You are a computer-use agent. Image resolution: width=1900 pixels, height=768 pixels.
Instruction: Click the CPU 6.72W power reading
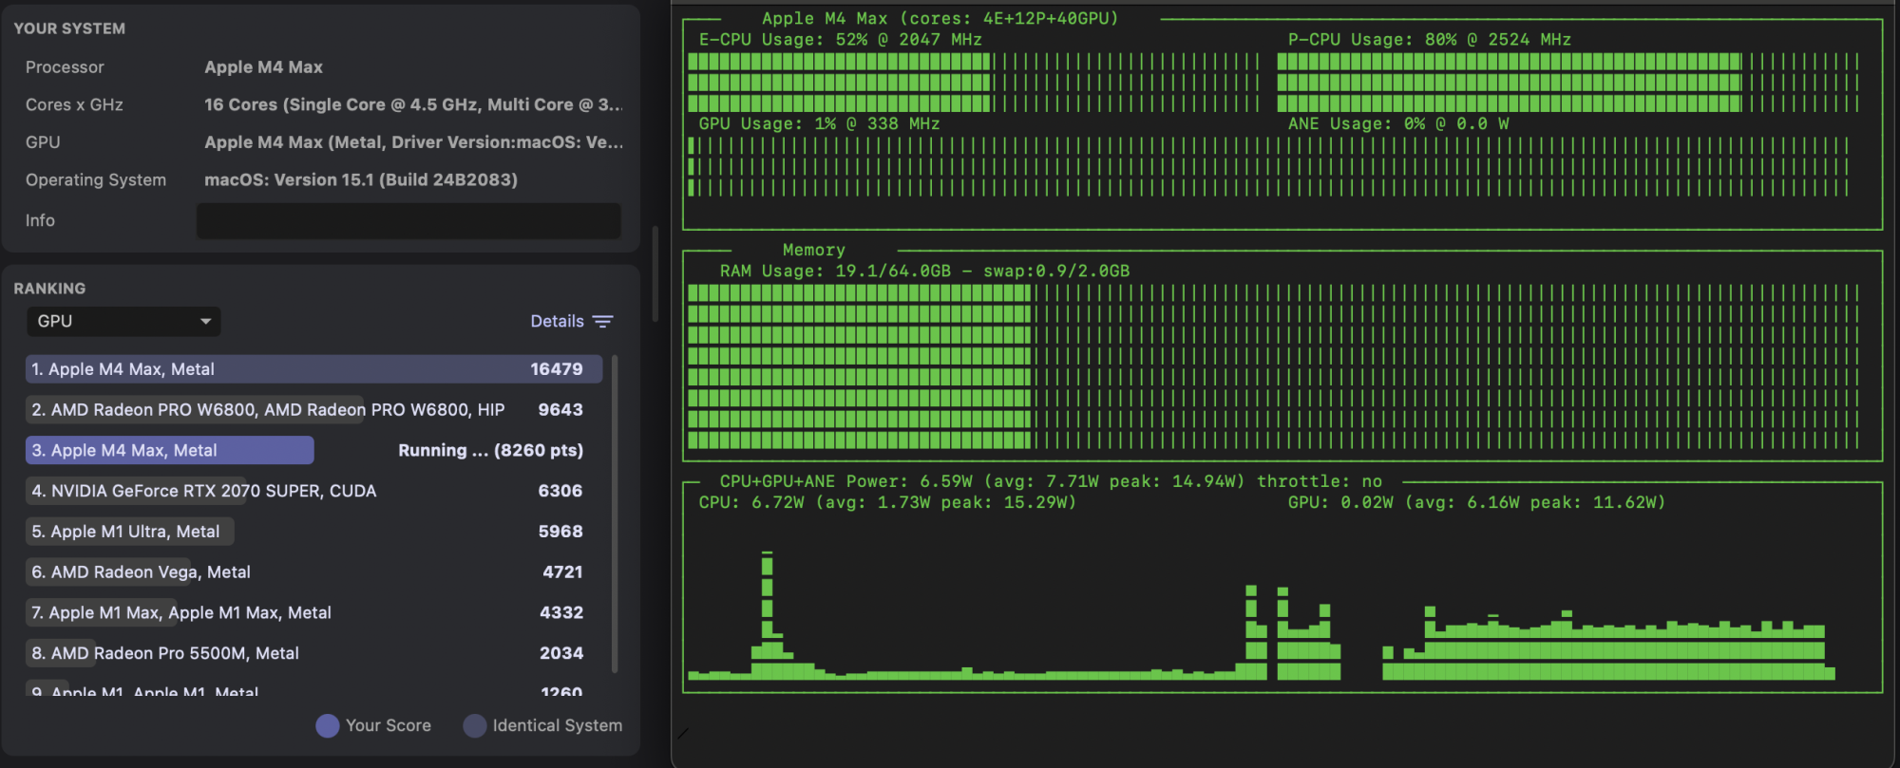(887, 503)
